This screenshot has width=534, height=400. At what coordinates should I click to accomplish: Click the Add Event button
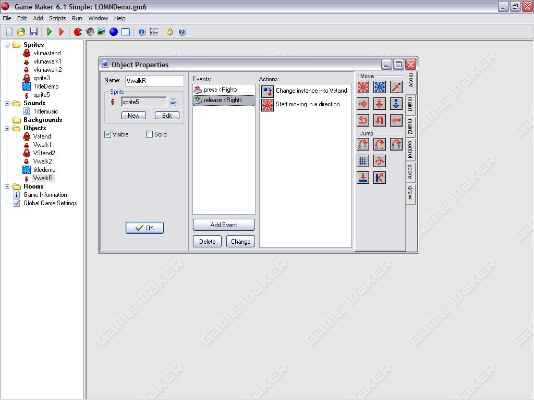point(224,225)
